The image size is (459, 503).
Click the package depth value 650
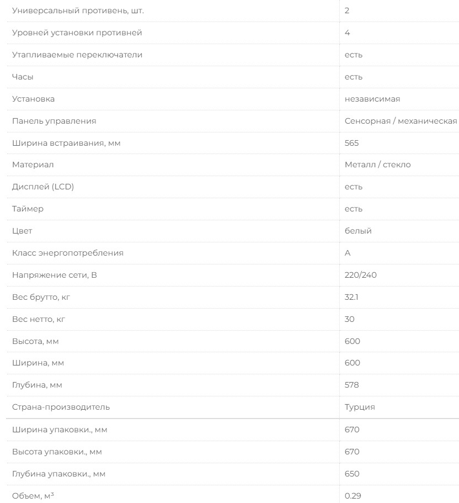pos(352,474)
